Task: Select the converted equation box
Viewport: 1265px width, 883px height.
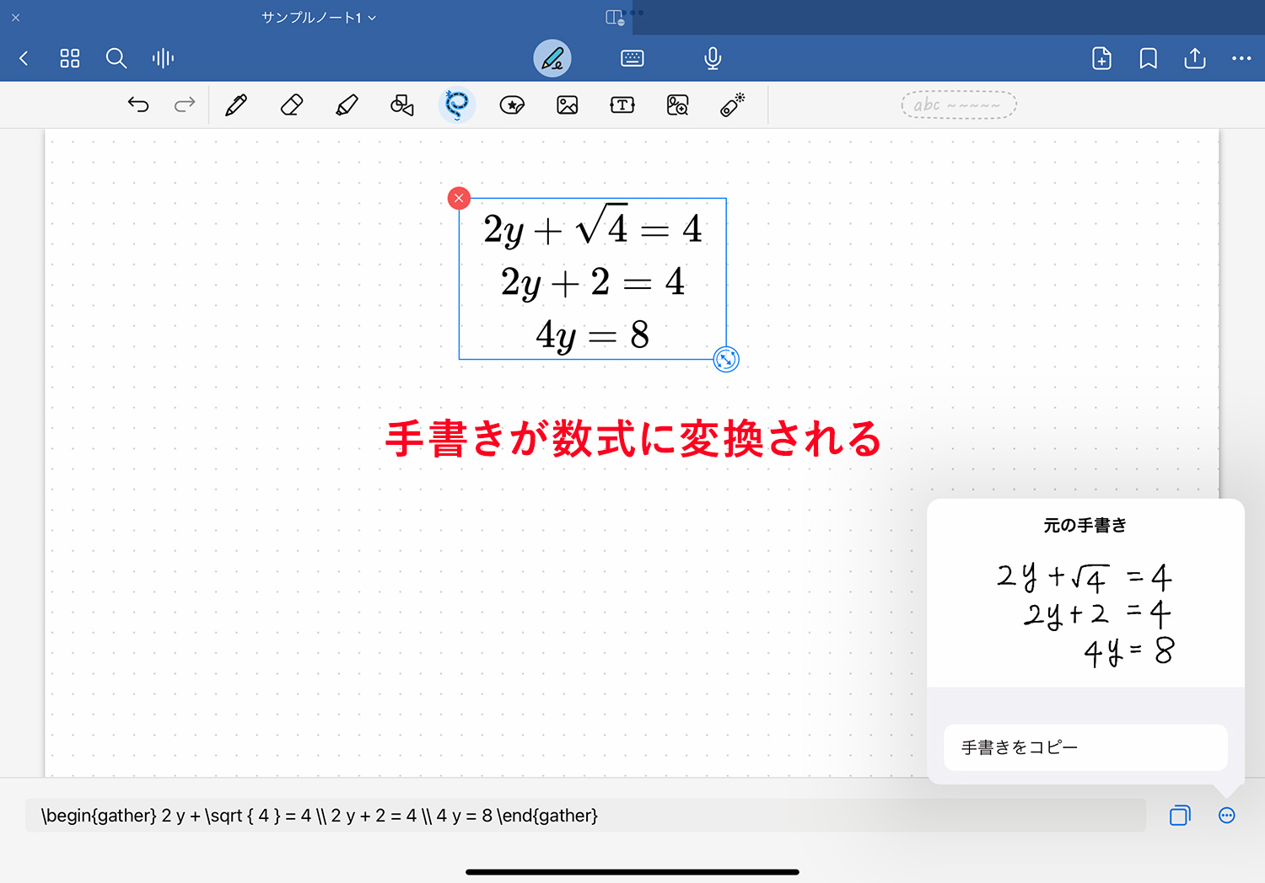Action: coord(592,279)
